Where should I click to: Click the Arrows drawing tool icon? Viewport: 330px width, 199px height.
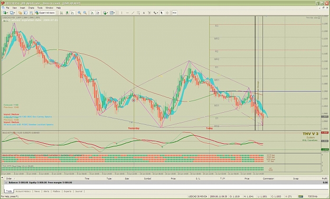point(155,13)
